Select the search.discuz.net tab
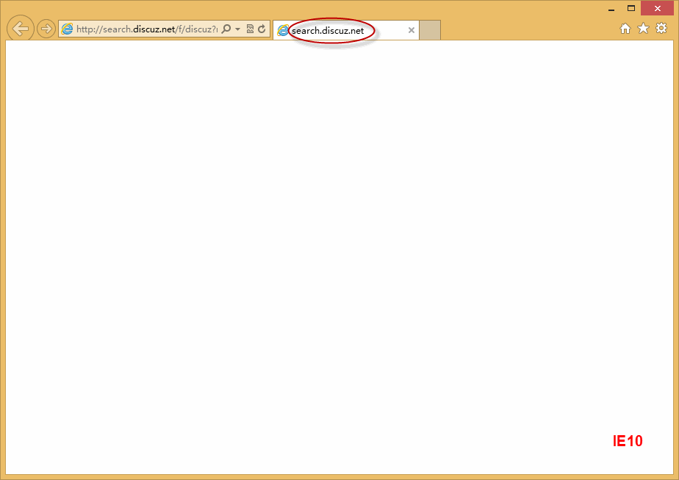Viewport: 679px width, 480px height. pyautogui.click(x=346, y=30)
